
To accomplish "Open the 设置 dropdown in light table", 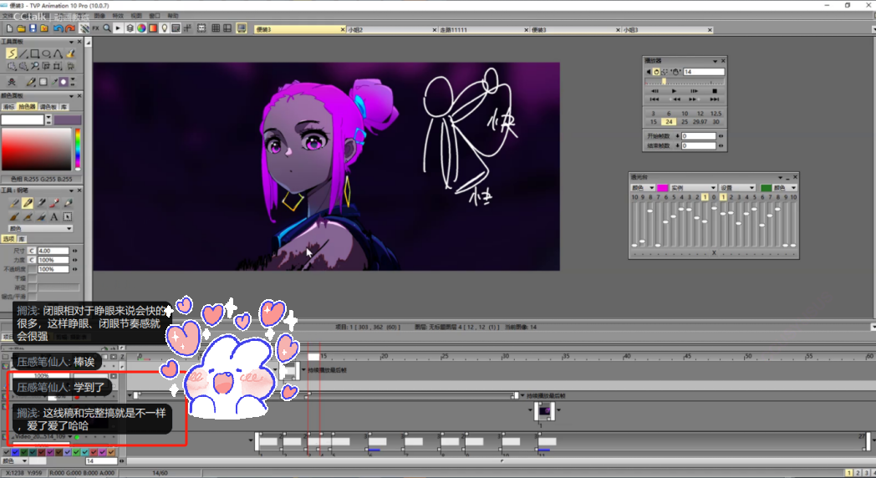I will pyautogui.click(x=737, y=188).
